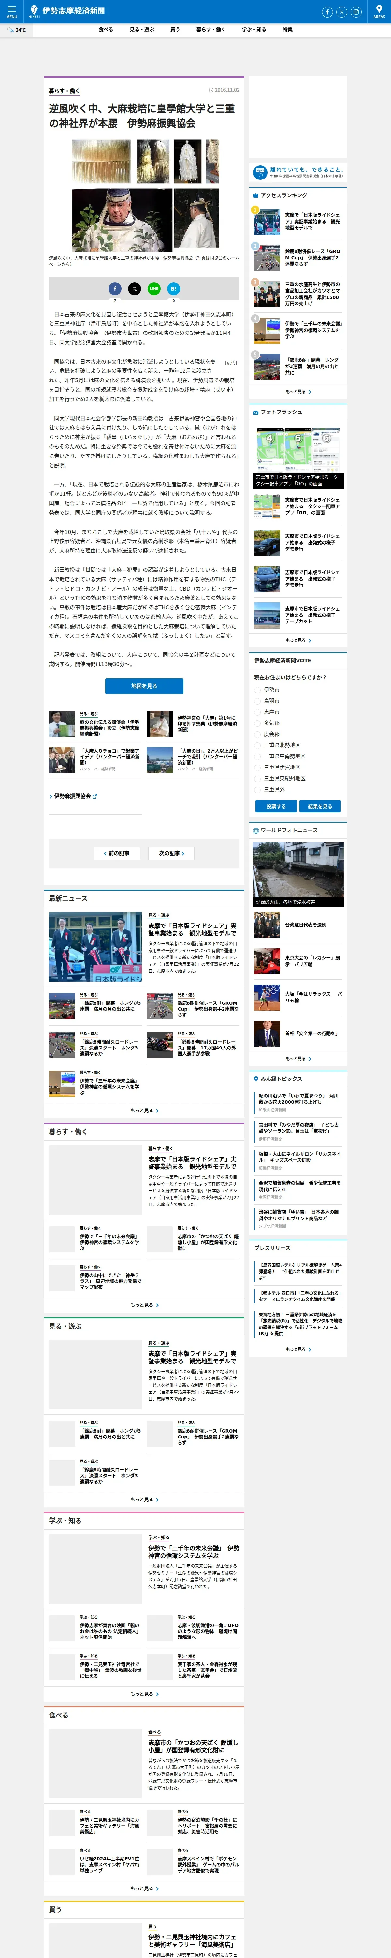Go to 前の記事 previous article
This screenshot has height=1958, width=391.
(x=117, y=854)
